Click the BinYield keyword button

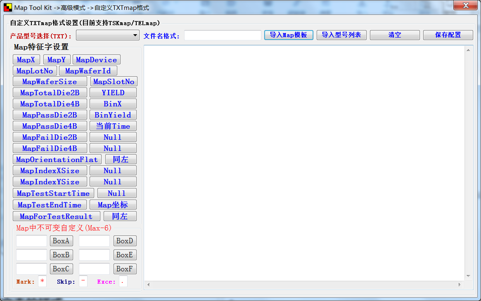point(113,115)
